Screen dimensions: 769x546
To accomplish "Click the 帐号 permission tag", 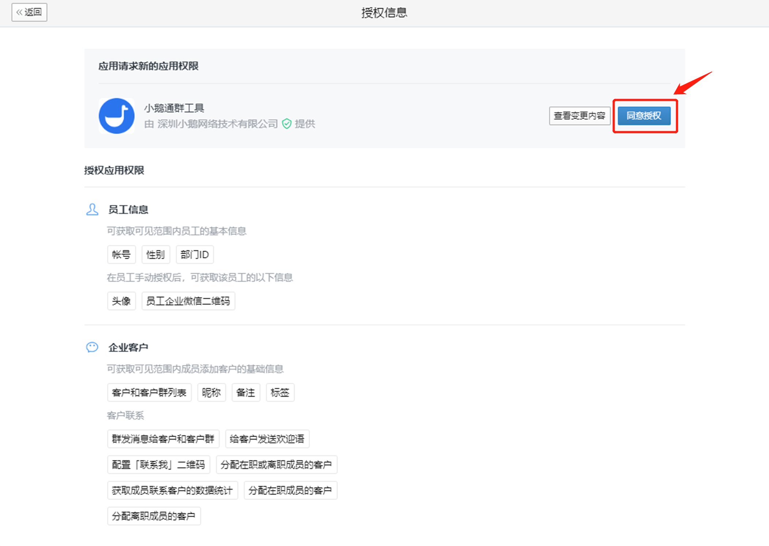I will click(x=121, y=254).
